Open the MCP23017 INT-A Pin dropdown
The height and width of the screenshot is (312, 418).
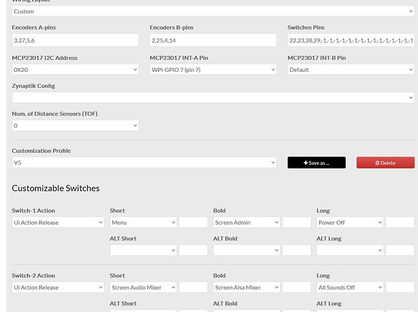tap(213, 70)
